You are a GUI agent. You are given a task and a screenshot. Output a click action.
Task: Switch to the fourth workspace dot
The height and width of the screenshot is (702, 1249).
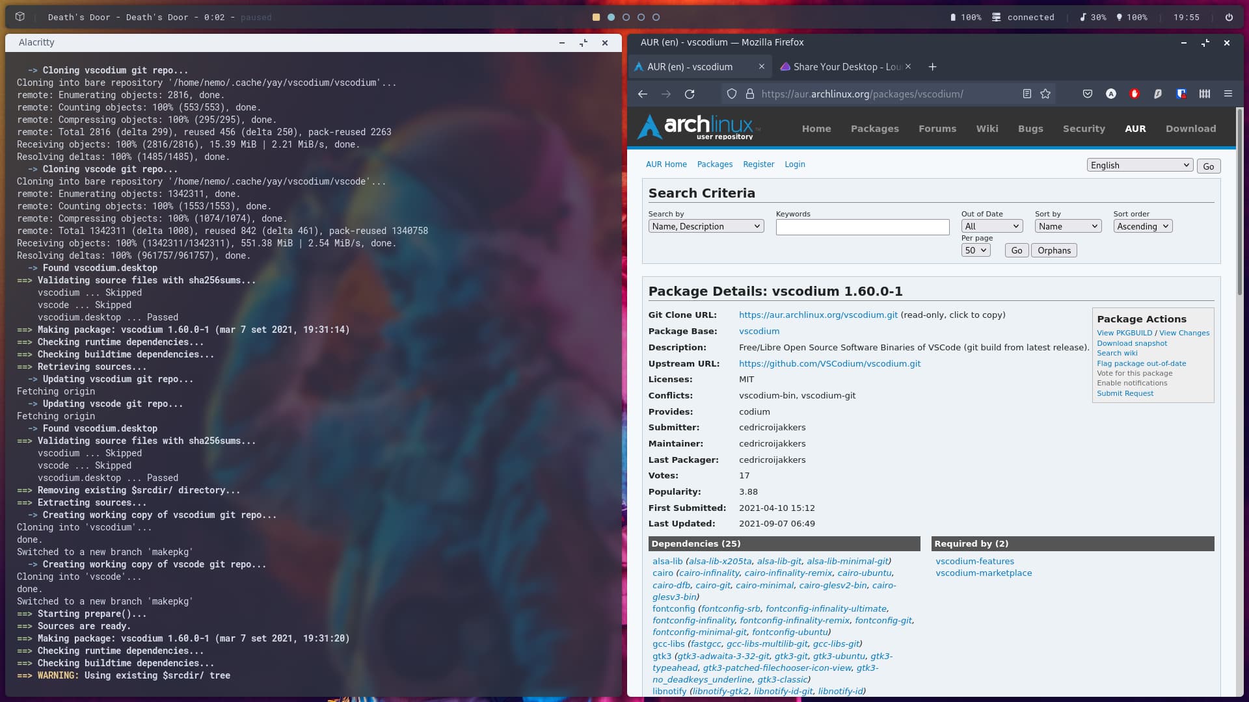tap(641, 18)
